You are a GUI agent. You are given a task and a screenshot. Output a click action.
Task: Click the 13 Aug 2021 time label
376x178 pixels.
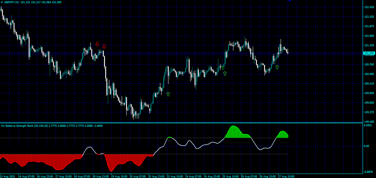(8, 176)
